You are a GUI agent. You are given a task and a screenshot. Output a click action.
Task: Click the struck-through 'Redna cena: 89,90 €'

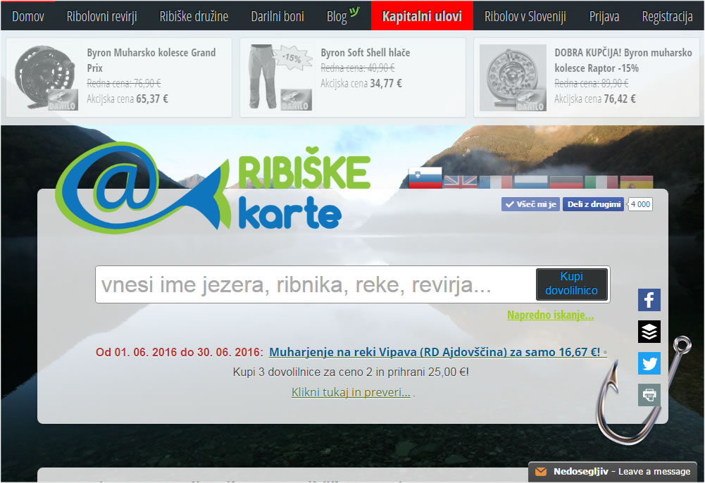coord(591,83)
